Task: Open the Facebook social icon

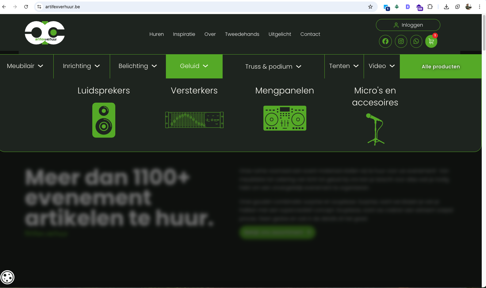Action: pyautogui.click(x=385, y=41)
